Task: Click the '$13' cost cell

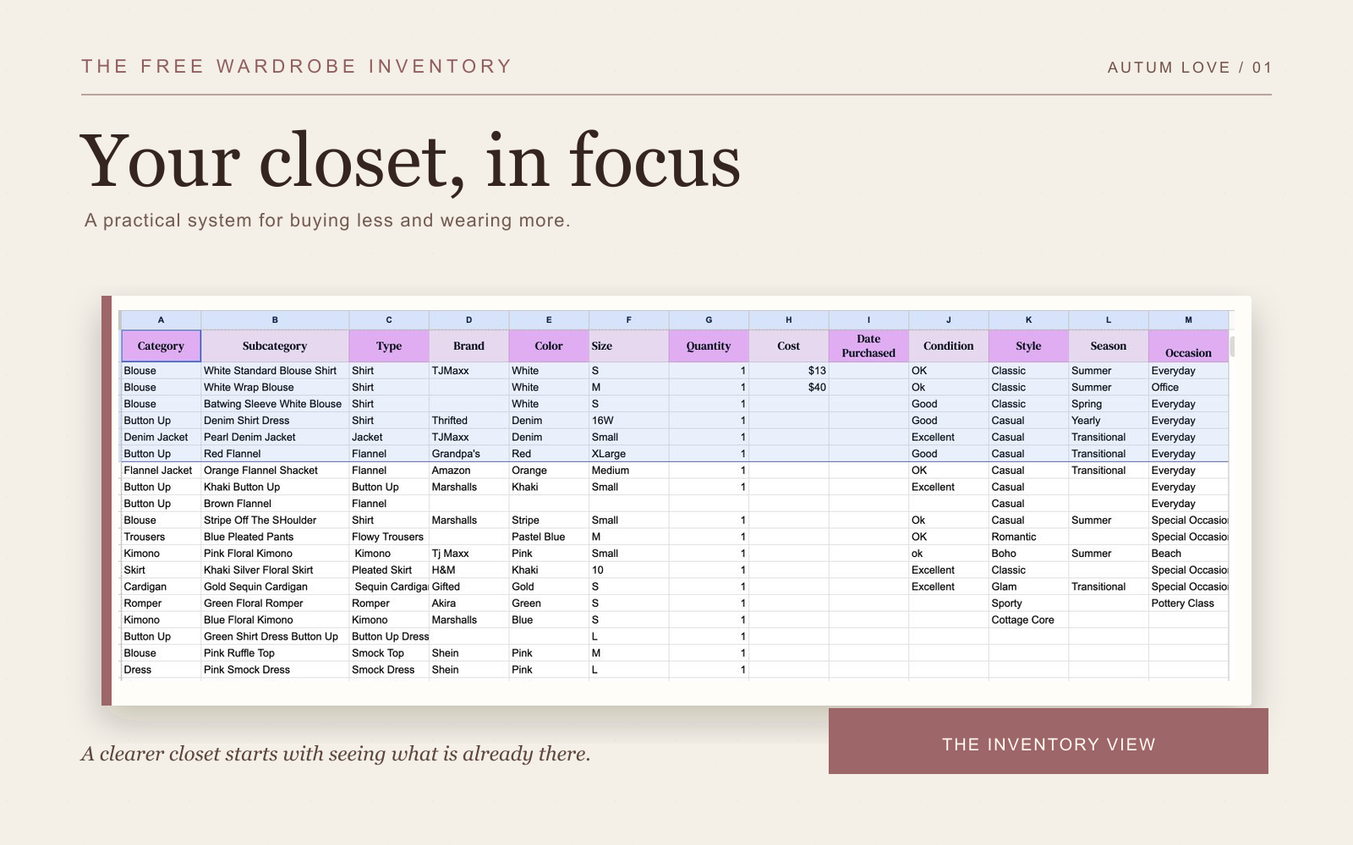Action: pos(788,371)
